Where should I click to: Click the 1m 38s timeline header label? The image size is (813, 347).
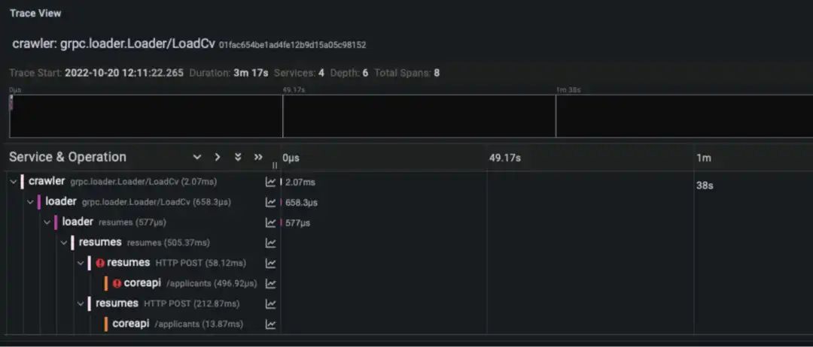(x=704, y=170)
